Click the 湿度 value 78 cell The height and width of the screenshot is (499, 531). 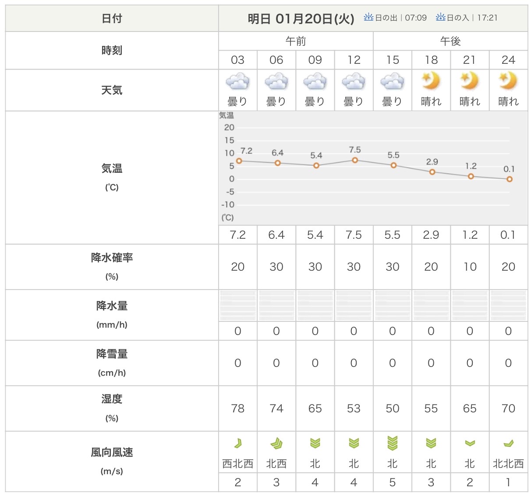pos(237,408)
